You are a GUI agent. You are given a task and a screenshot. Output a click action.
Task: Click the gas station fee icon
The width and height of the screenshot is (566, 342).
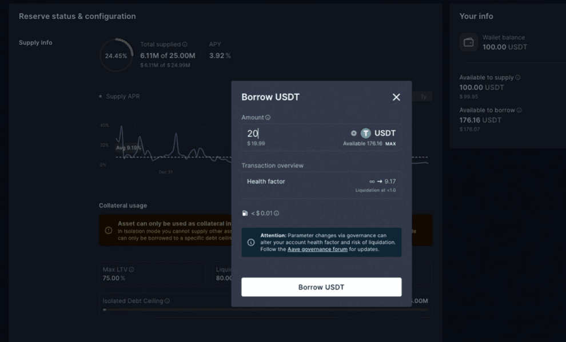[245, 214]
